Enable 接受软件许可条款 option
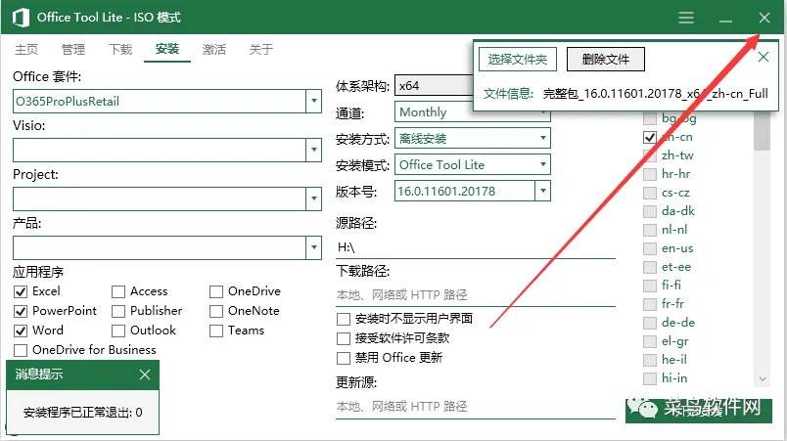The image size is (787, 441). (344, 338)
